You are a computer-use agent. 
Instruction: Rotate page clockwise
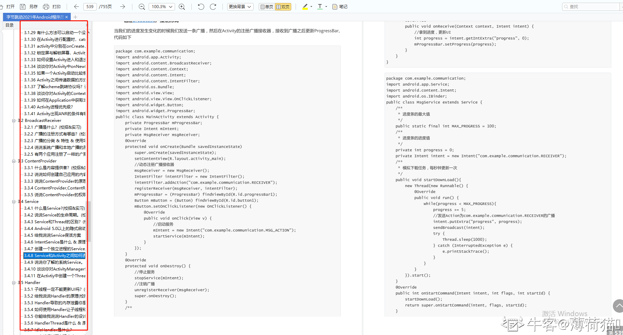(213, 6)
